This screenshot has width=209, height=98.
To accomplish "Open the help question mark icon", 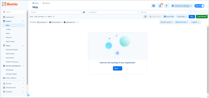I will [166, 6].
